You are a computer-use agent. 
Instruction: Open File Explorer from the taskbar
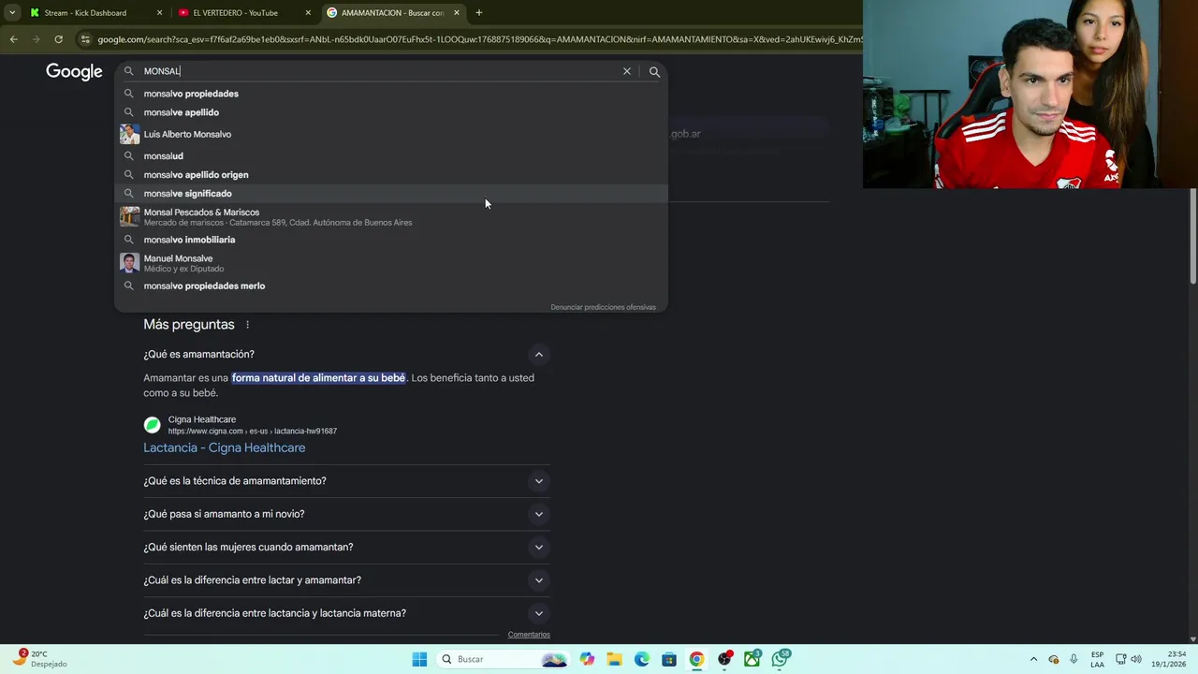point(614,659)
